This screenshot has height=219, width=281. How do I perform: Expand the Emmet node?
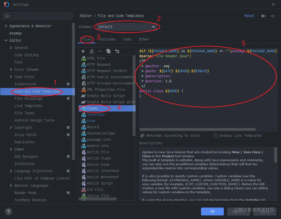coord(11,149)
